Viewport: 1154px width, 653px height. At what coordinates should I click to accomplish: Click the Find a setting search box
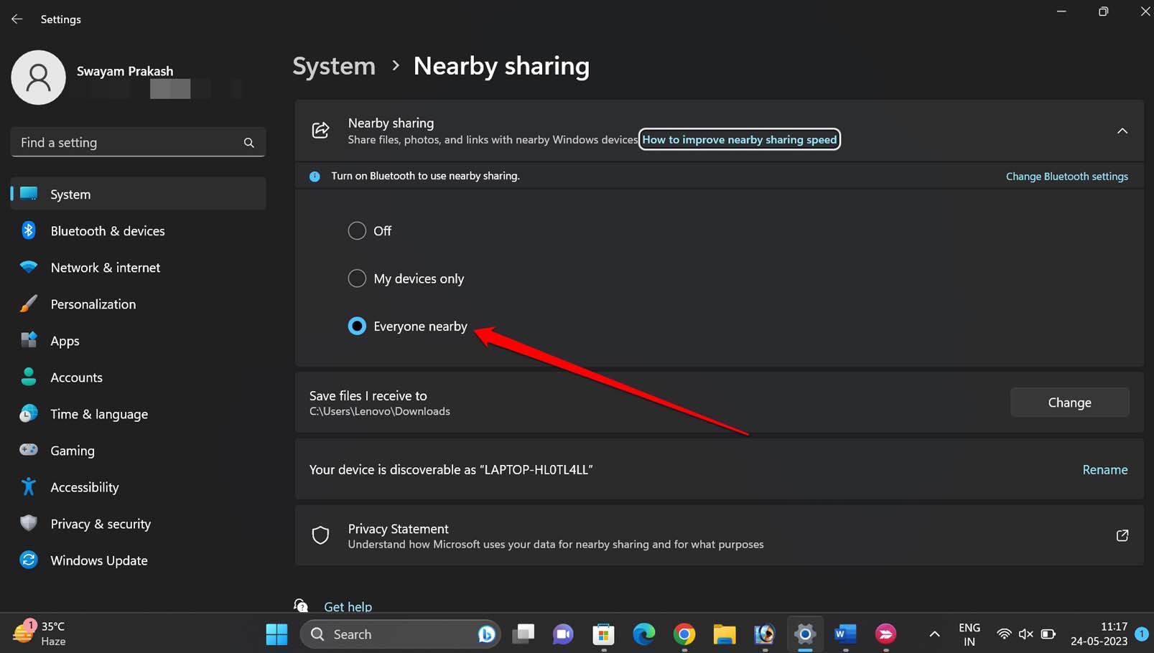pos(138,142)
